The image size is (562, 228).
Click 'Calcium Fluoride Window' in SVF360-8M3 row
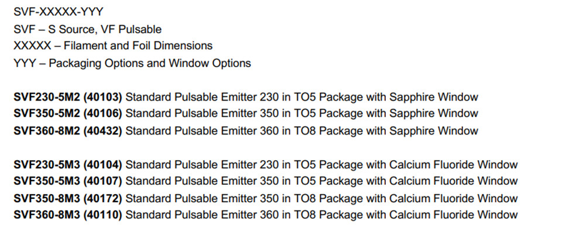pyautogui.click(x=453, y=215)
